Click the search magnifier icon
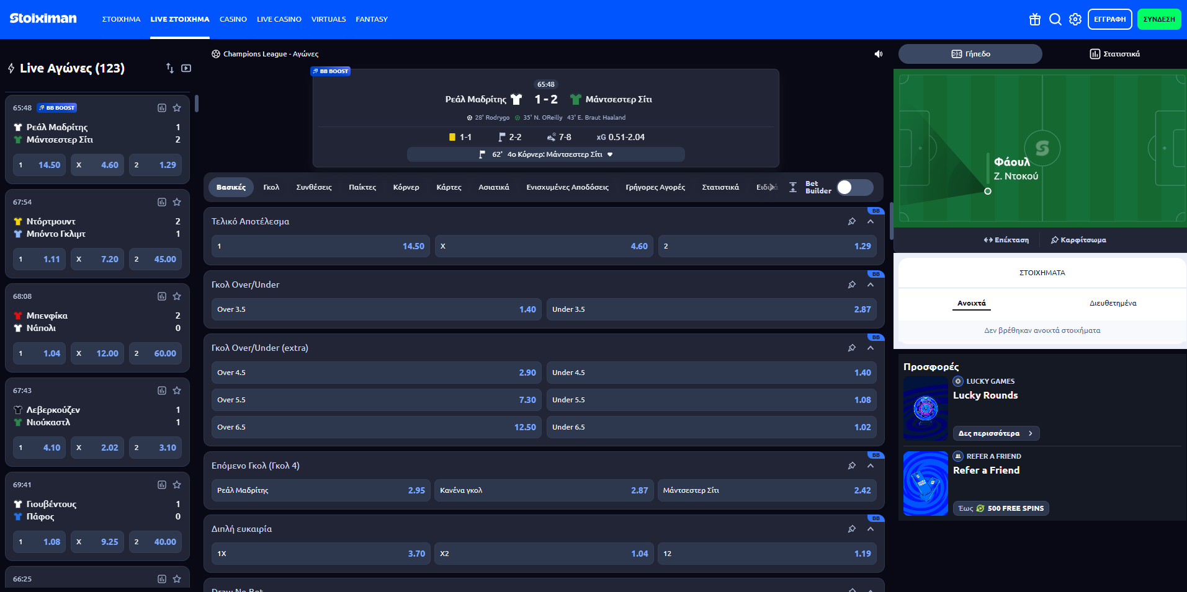1187x592 pixels. click(1055, 19)
